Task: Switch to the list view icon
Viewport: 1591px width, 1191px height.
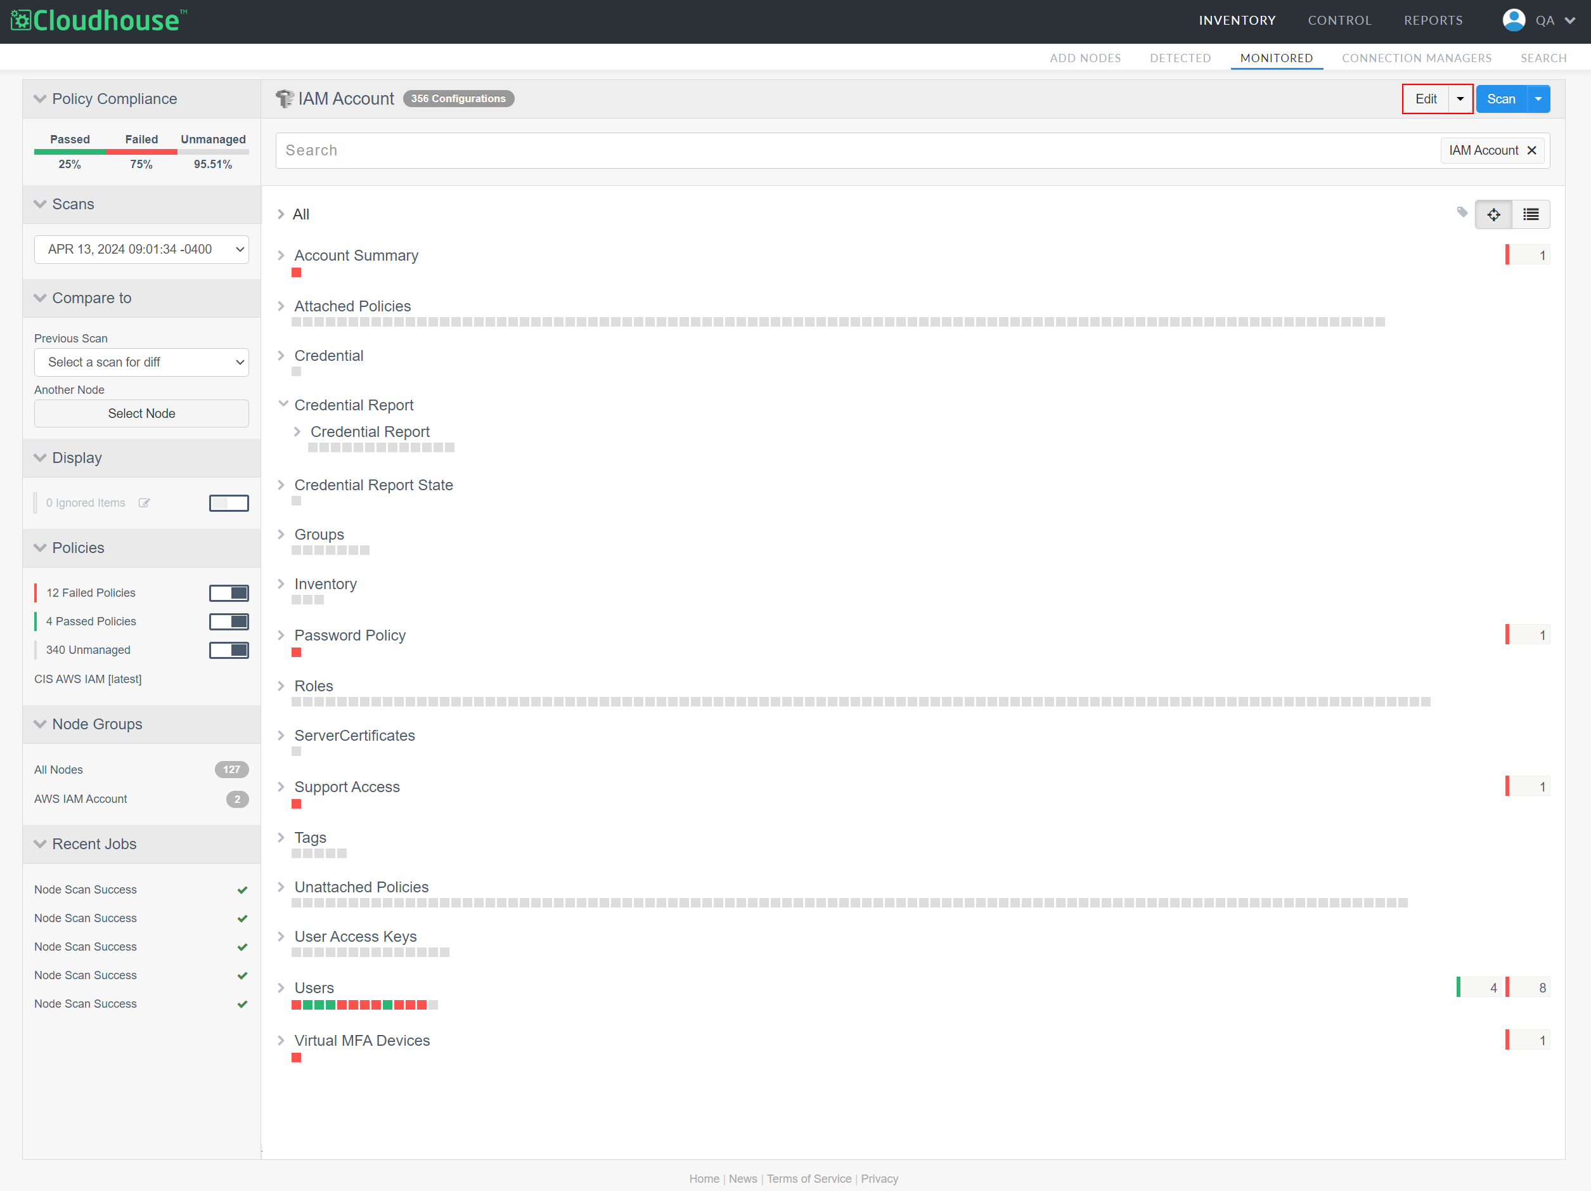Action: tap(1531, 214)
